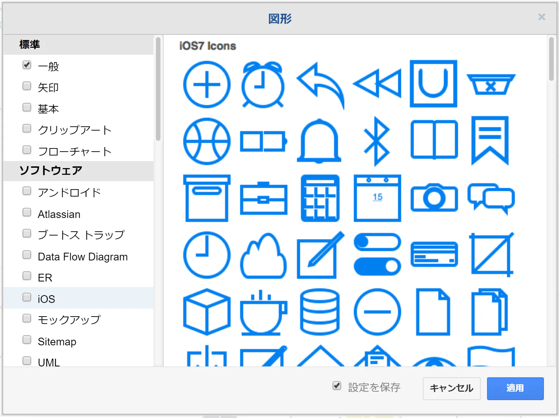
Task: Select the chat bubbles icon
Action: [491, 199]
